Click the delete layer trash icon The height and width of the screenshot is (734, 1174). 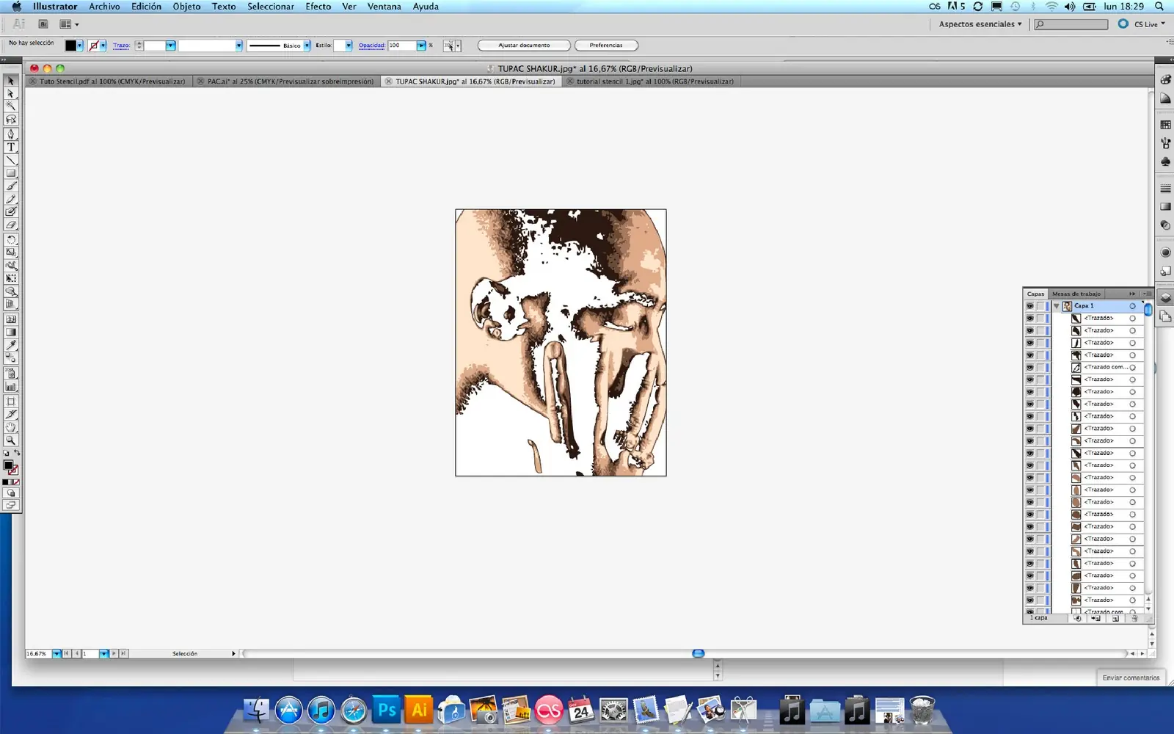coord(1134,618)
